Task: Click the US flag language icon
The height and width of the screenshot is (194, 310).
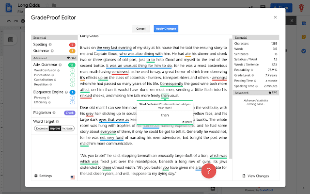Action: 73,177
